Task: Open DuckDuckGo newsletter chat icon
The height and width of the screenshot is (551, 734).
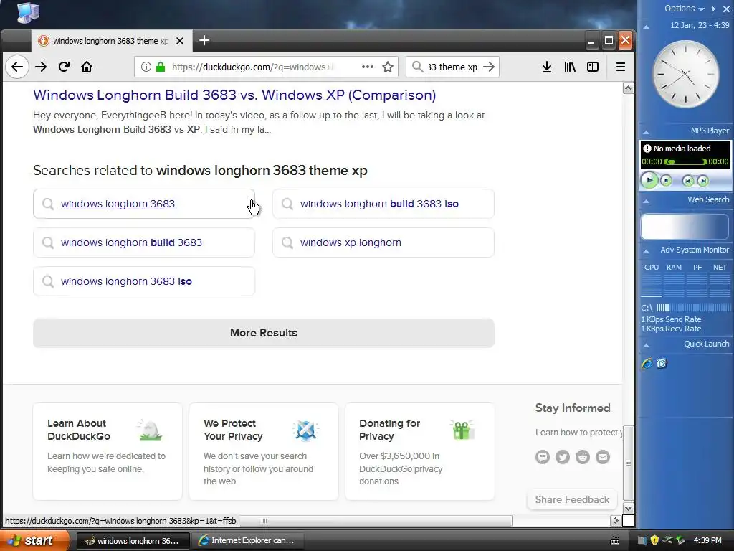Action: 543,456
